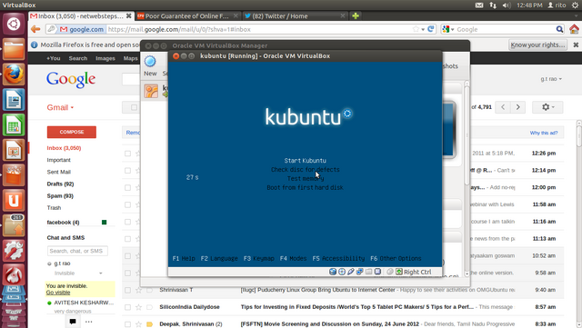The image size is (582, 328).
Task: Open URL history dropdown arrow in address bar
Action: (423, 29)
